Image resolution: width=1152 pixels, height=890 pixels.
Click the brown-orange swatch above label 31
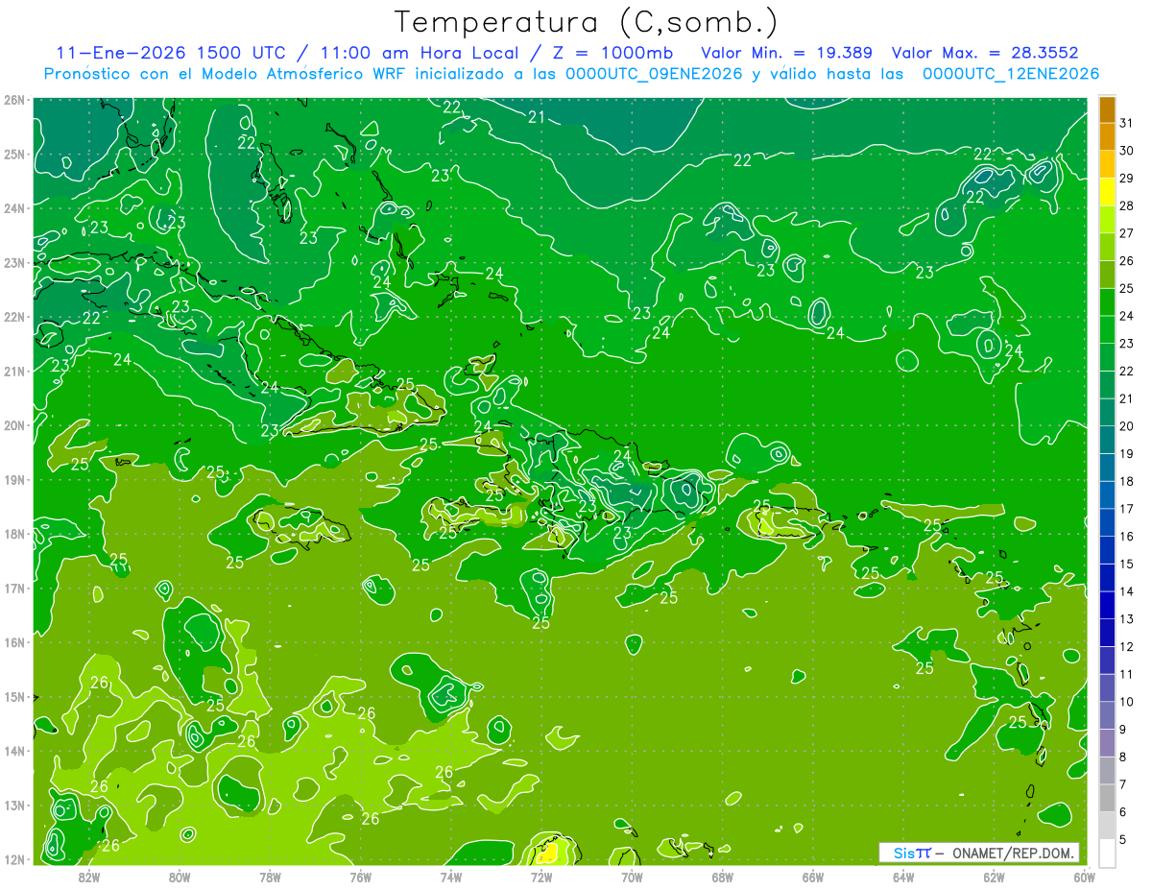pos(1107,109)
